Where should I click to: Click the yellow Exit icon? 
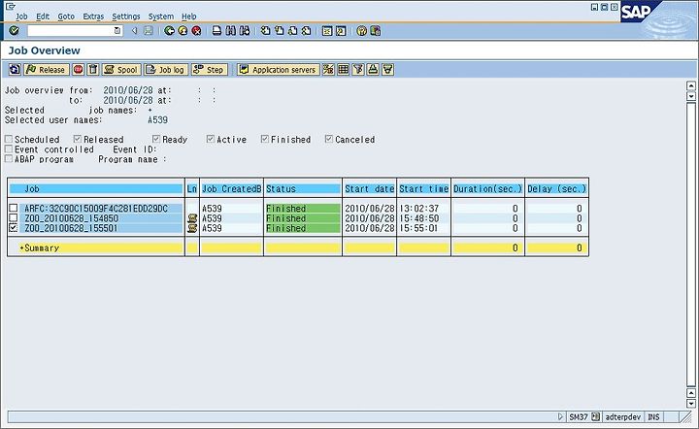tap(183, 31)
